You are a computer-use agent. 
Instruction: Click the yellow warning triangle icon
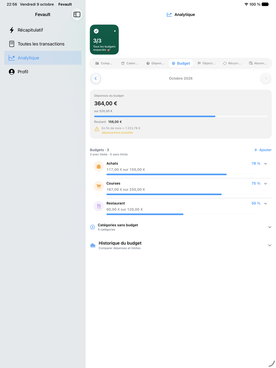tap(97, 129)
